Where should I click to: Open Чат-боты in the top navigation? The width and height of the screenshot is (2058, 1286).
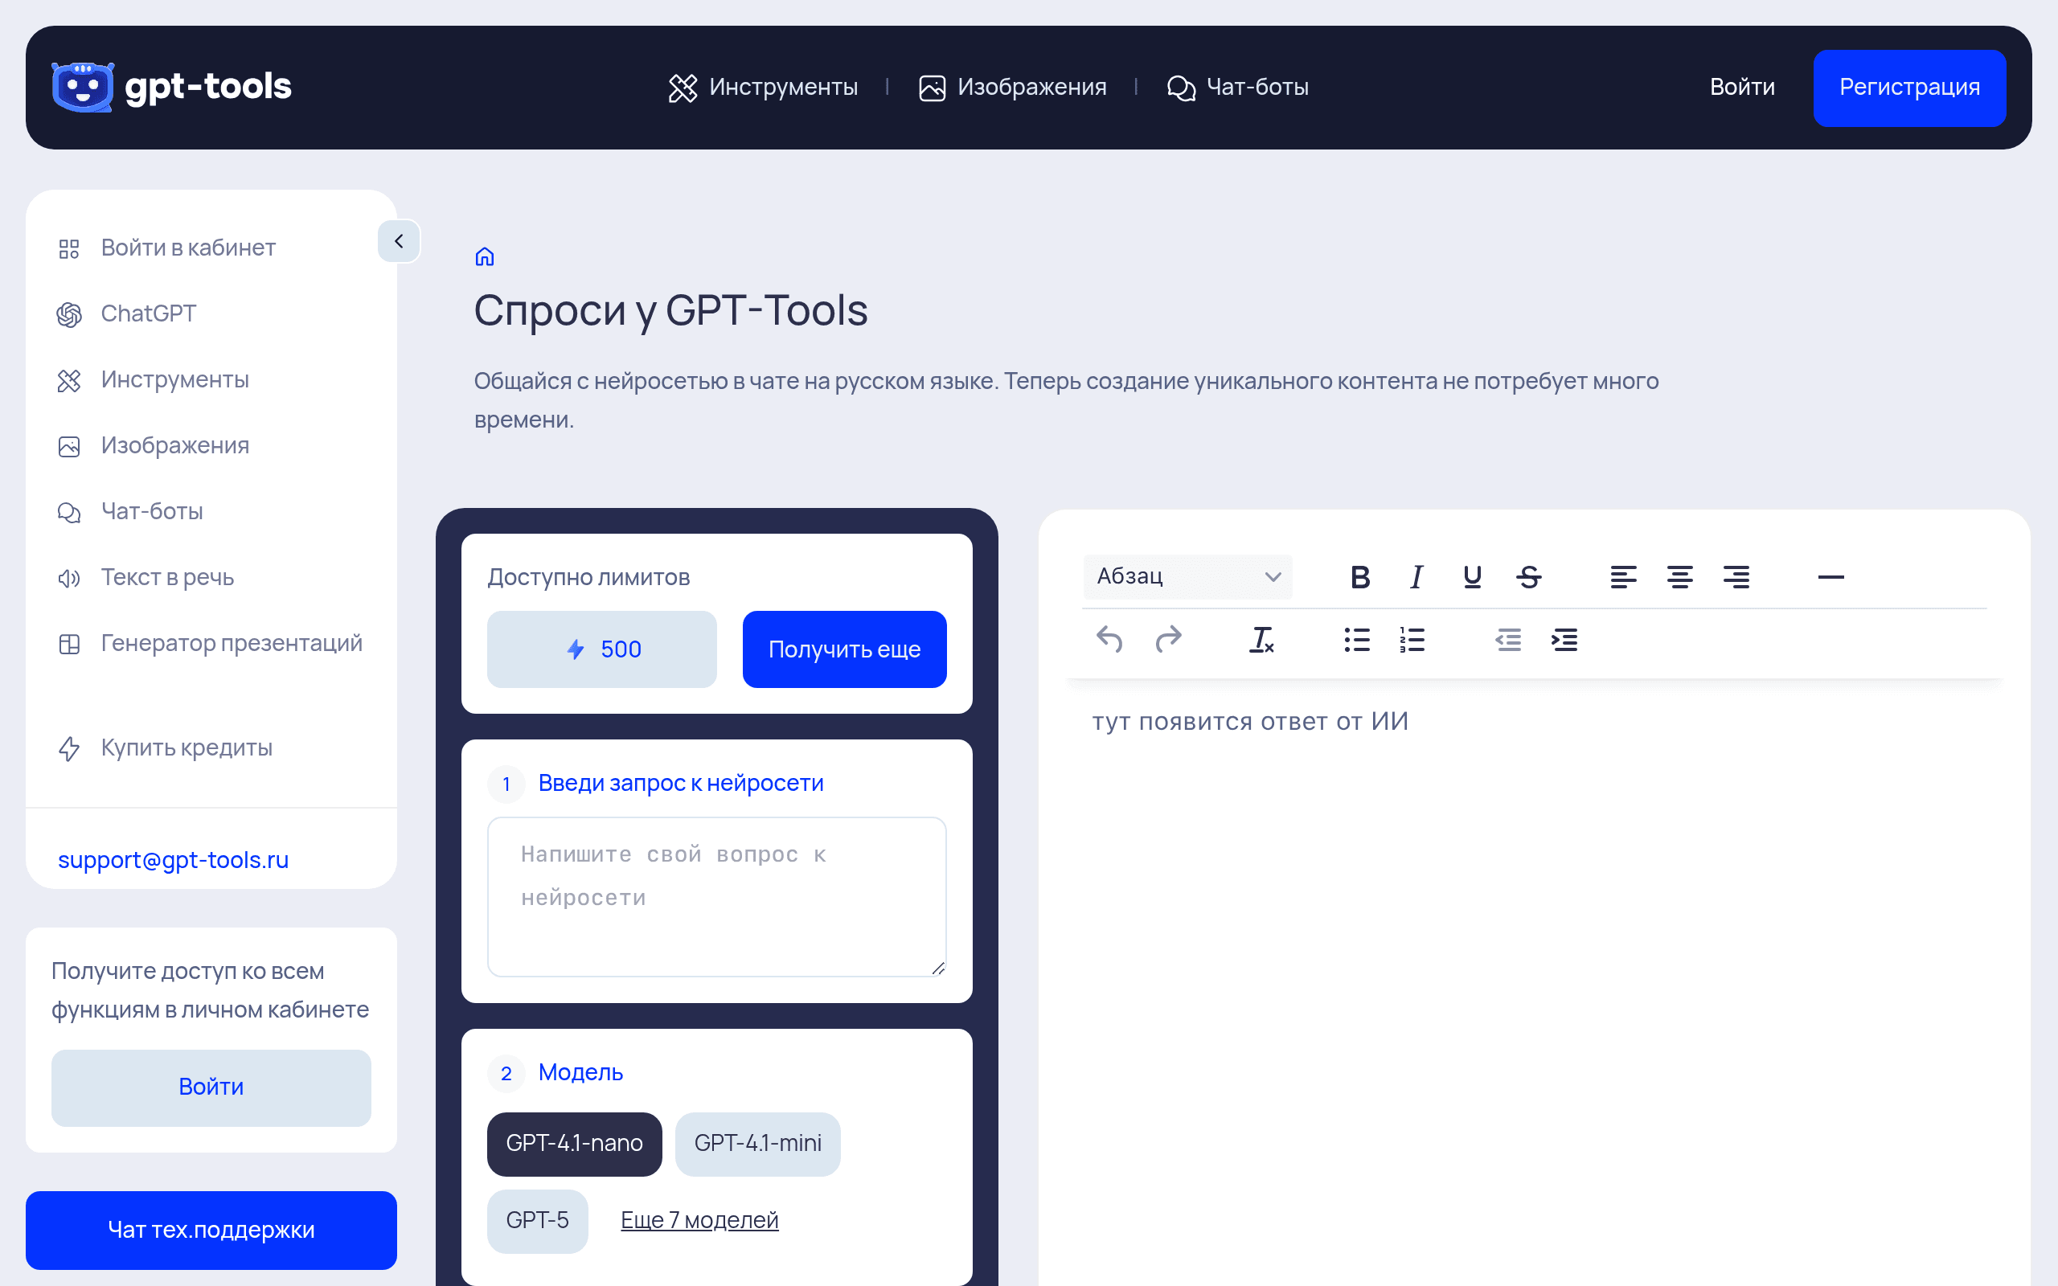[1237, 87]
